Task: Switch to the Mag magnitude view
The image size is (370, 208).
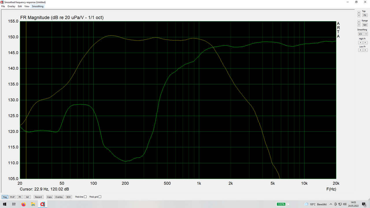Action: pos(5,197)
